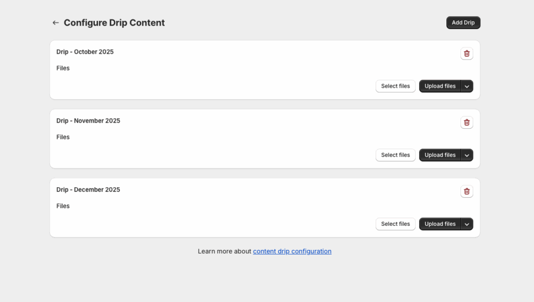Delete the October 2025 drip
The width and height of the screenshot is (534, 302).
pos(467,54)
